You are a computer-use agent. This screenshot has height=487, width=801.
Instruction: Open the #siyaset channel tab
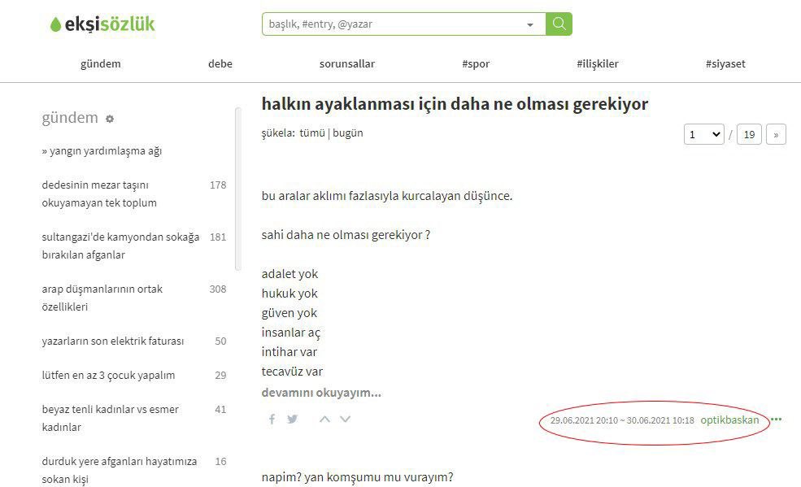pyautogui.click(x=725, y=63)
